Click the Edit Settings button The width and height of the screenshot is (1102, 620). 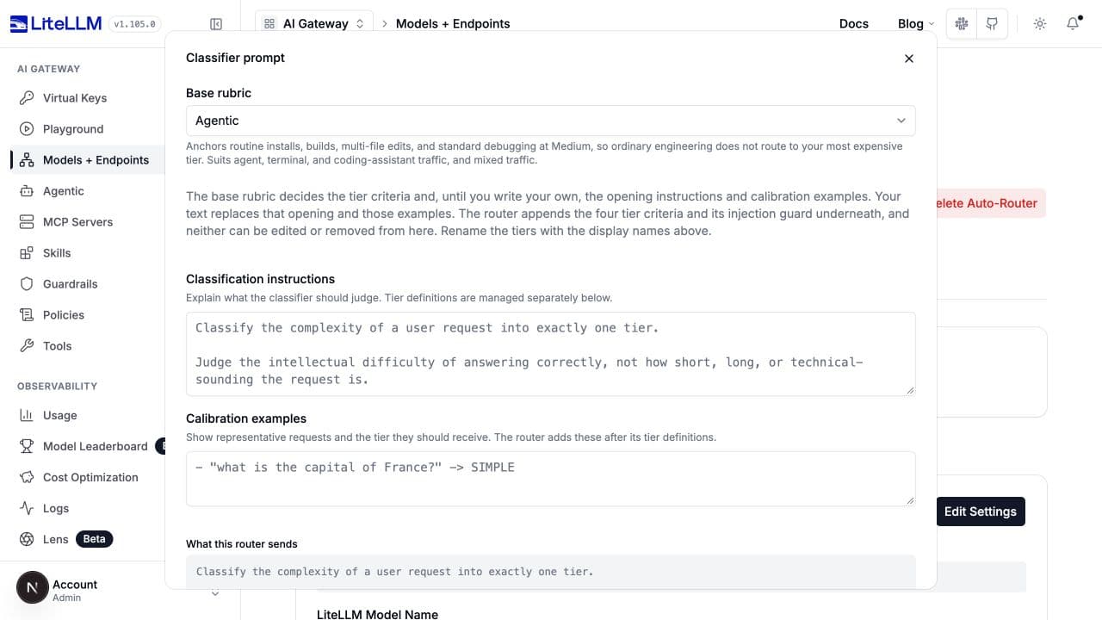980,512
